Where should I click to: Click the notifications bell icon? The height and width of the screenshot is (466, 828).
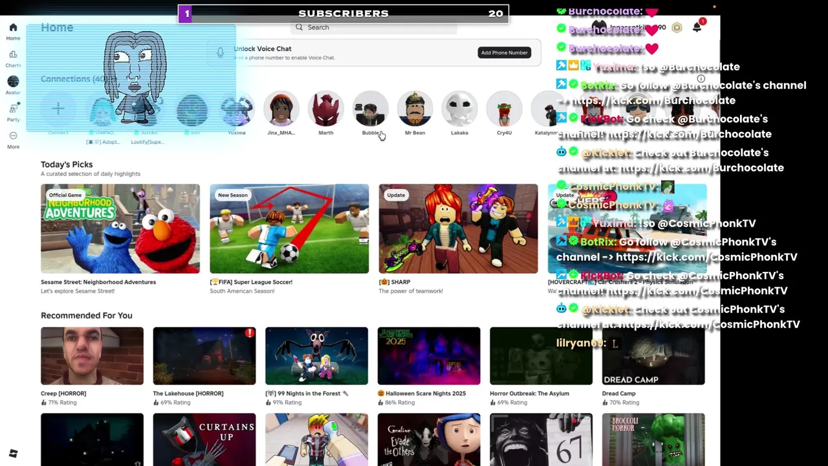697,27
